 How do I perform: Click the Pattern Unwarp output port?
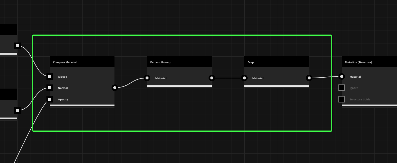212,78
